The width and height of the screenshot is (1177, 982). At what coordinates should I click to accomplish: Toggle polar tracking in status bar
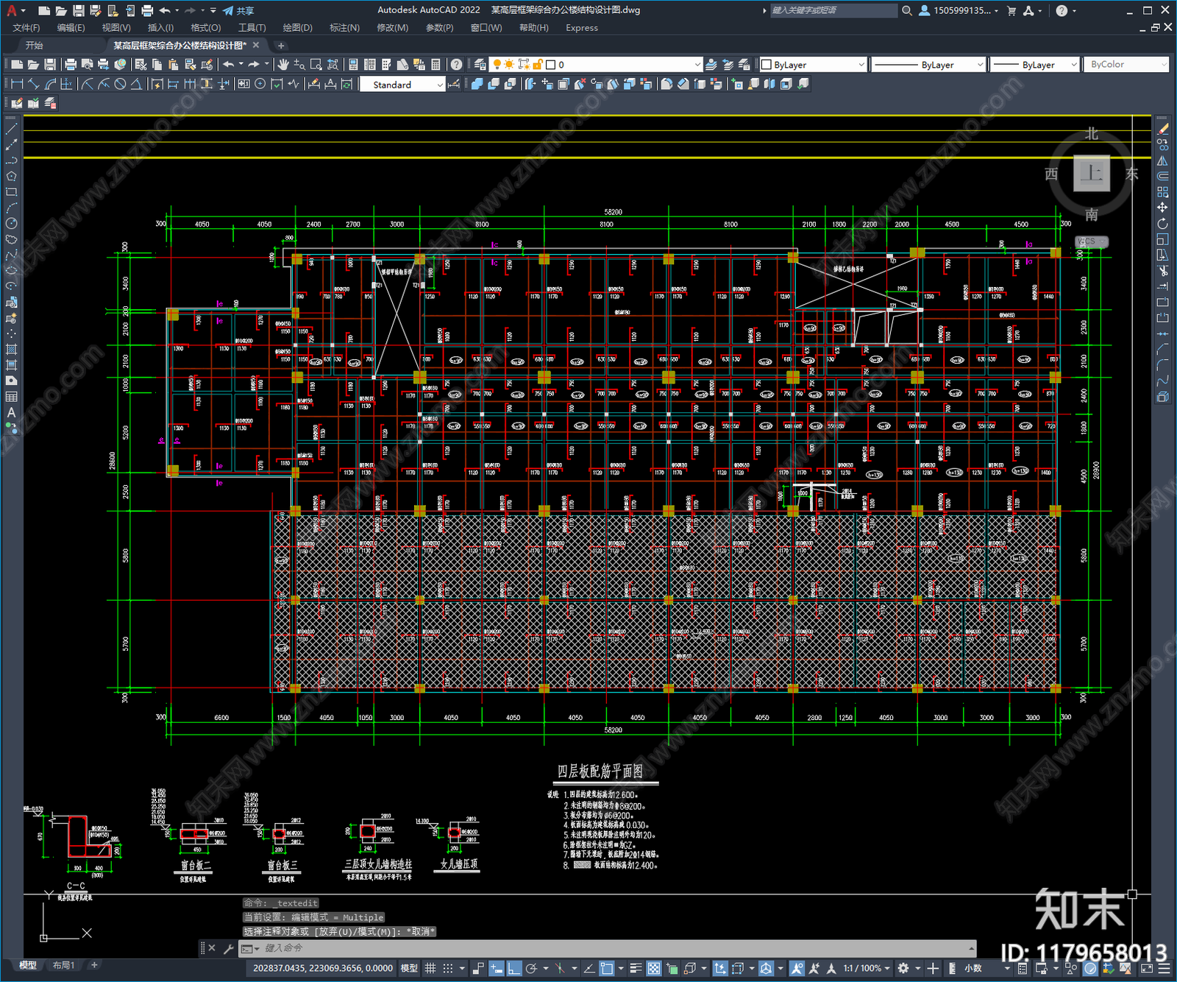(531, 969)
